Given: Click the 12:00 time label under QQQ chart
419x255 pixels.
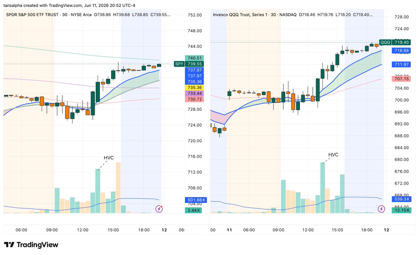Looking at the screenshot, I should tap(308, 230).
